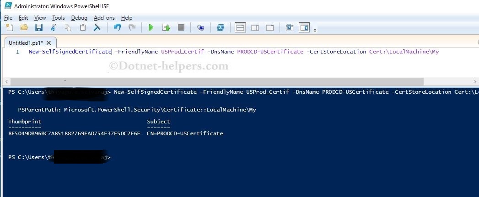479x197 pixels.
Task: Run script with the green play icon
Action: point(151,27)
